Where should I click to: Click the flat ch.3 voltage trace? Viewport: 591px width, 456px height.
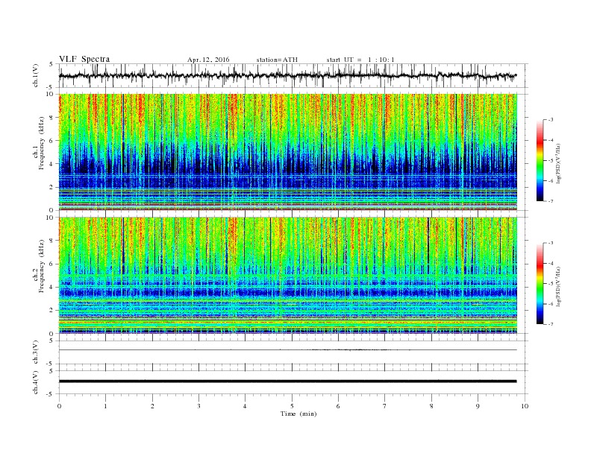(287, 350)
